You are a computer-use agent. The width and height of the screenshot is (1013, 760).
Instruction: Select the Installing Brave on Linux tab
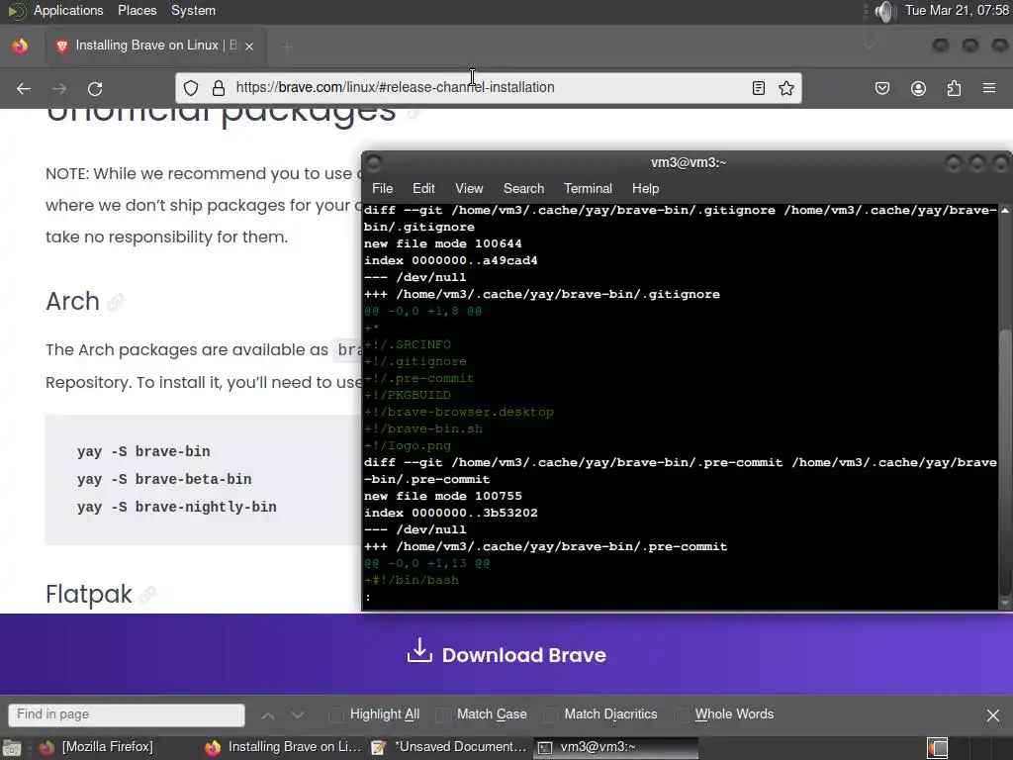point(153,46)
